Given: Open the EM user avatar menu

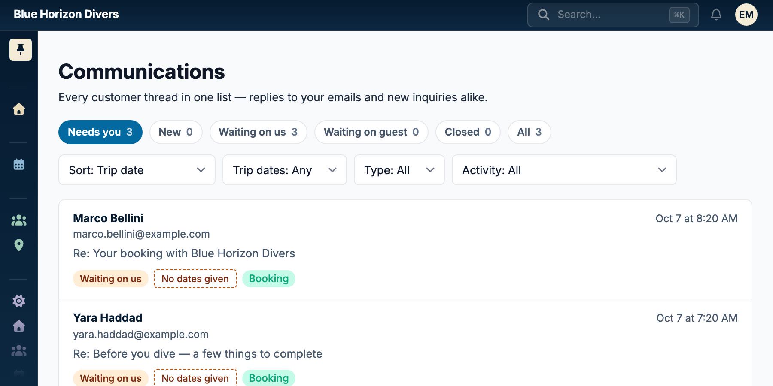Looking at the screenshot, I should pos(746,15).
